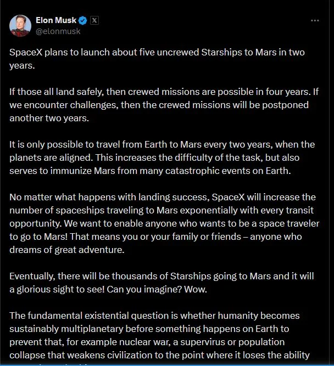The image size is (334, 366).
Task: Click the sentence starting "That means you or your family"
Action: (x=165, y=237)
